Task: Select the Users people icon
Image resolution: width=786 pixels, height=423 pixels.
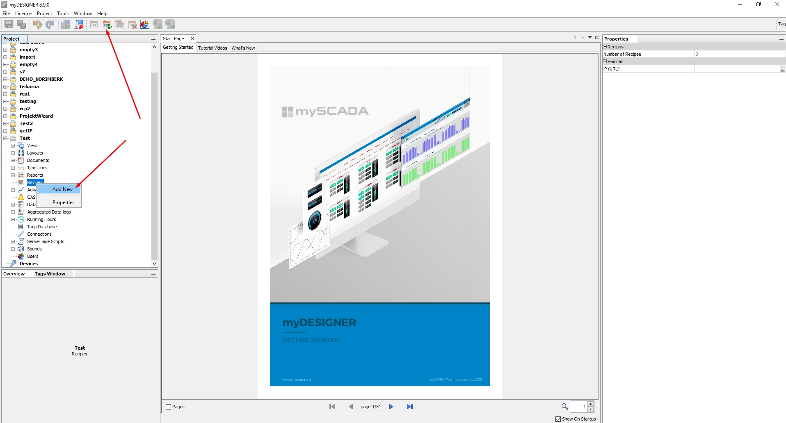Action: (x=21, y=256)
